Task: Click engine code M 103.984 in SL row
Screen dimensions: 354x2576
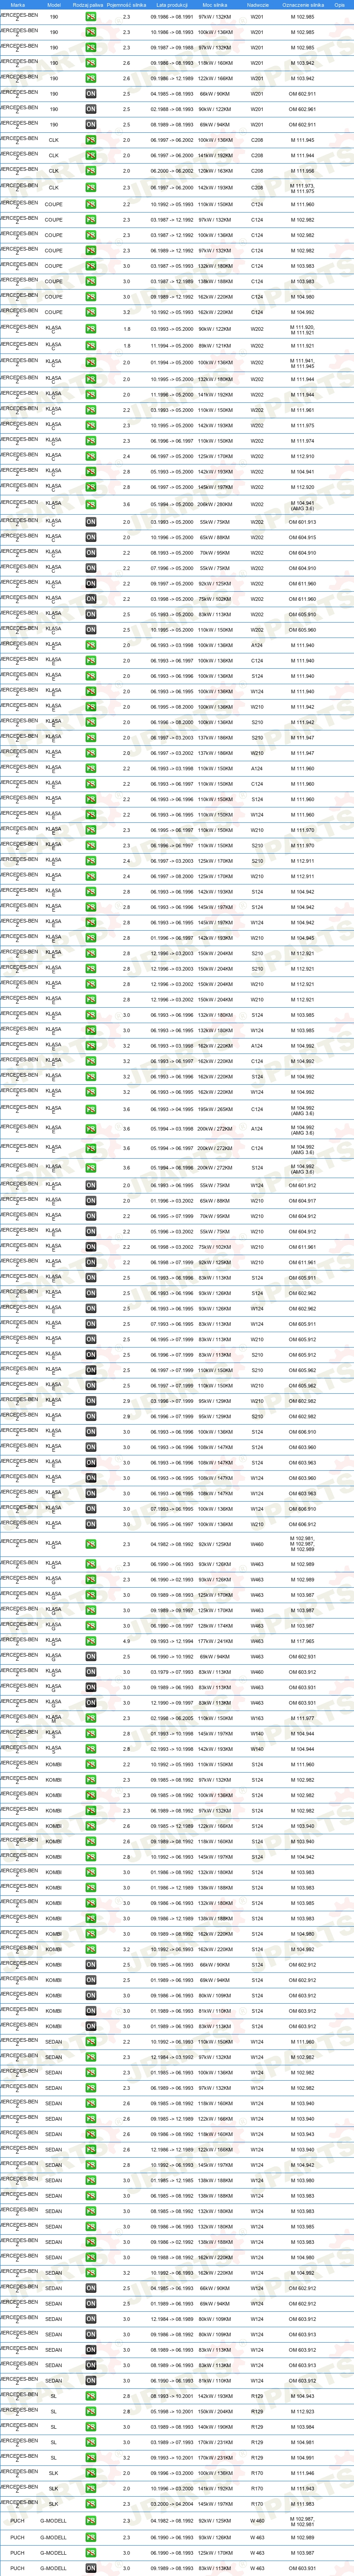Action: pyautogui.click(x=302, y=2427)
